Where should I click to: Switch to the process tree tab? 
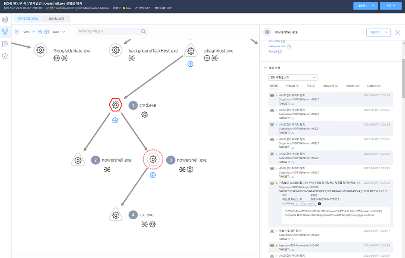[x=56, y=18]
